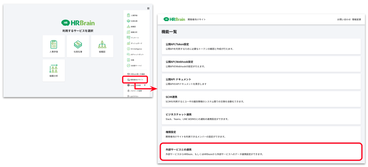Image resolution: width=368 pixels, height=167 pixels.
Task: Open HRBrain使い方講座 link
Action: point(137,74)
